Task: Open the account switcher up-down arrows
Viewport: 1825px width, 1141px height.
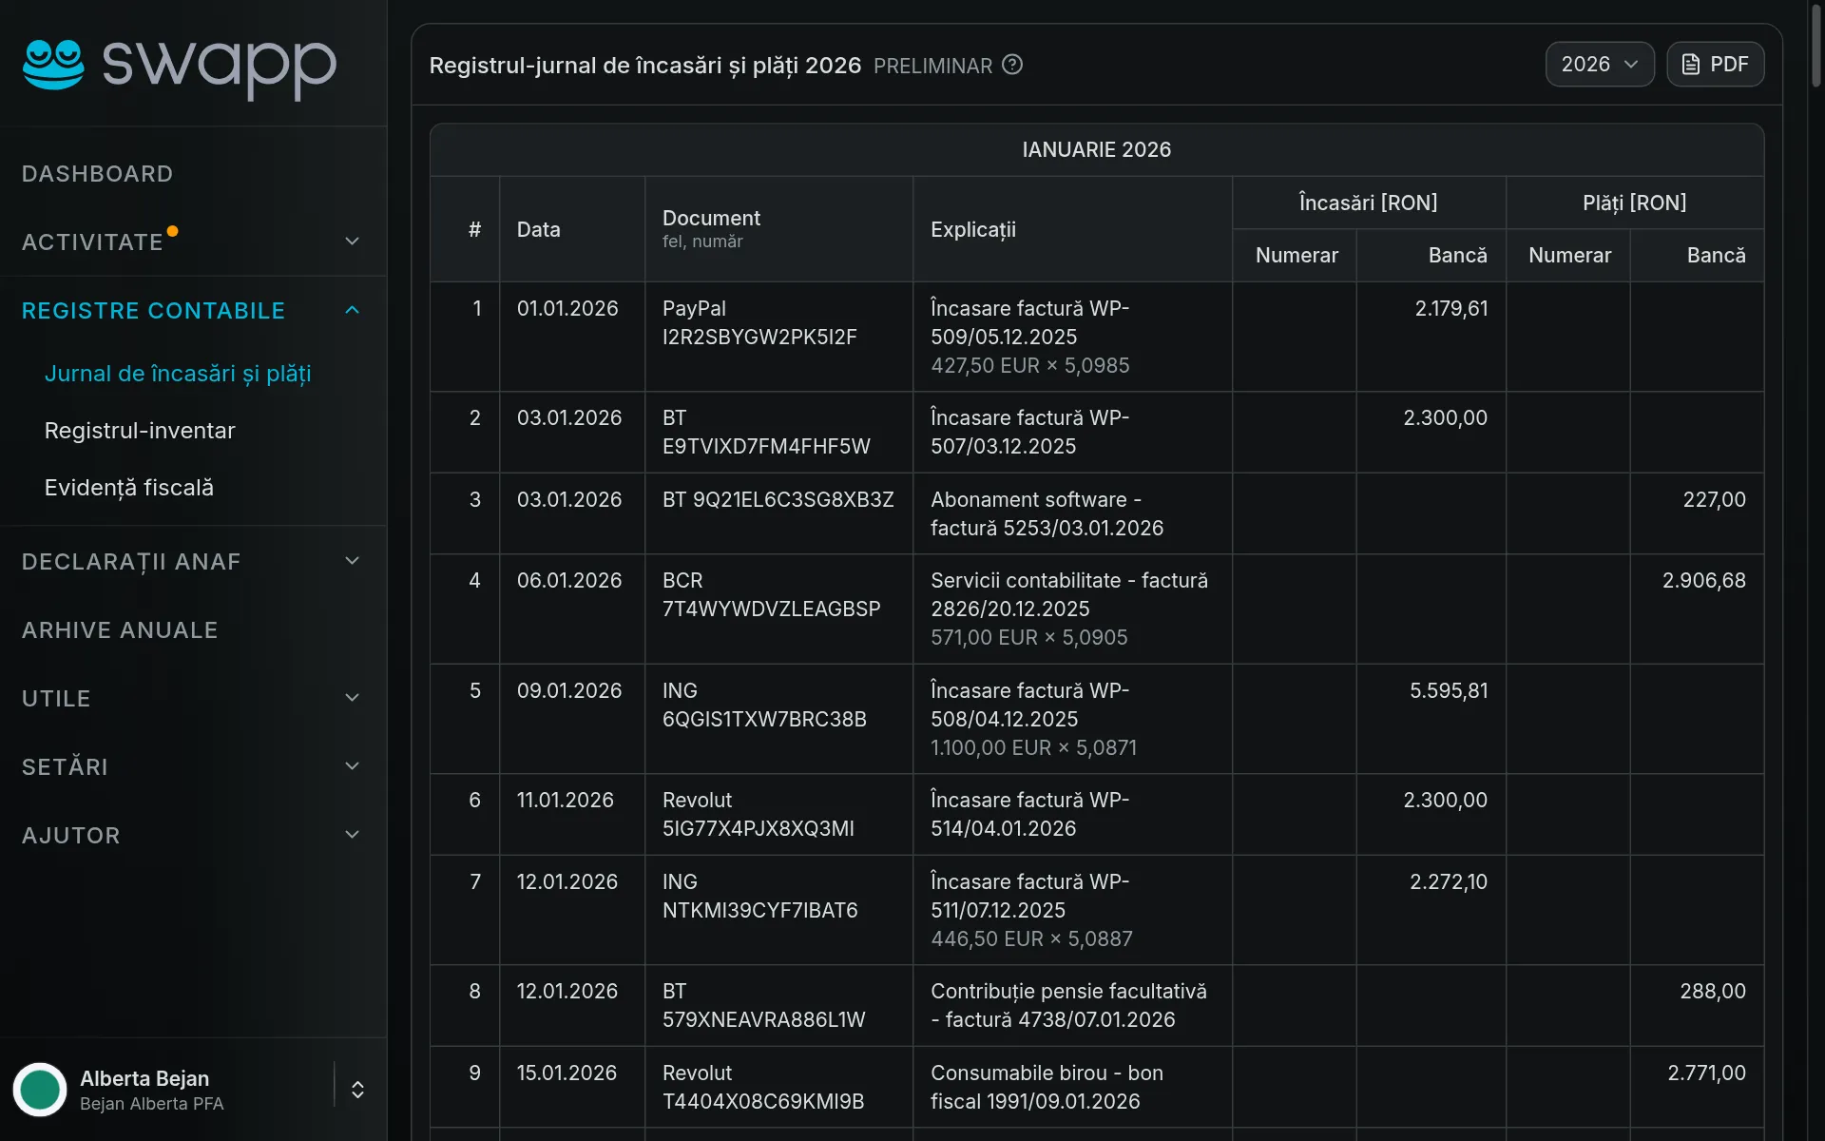Action: tap(357, 1089)
